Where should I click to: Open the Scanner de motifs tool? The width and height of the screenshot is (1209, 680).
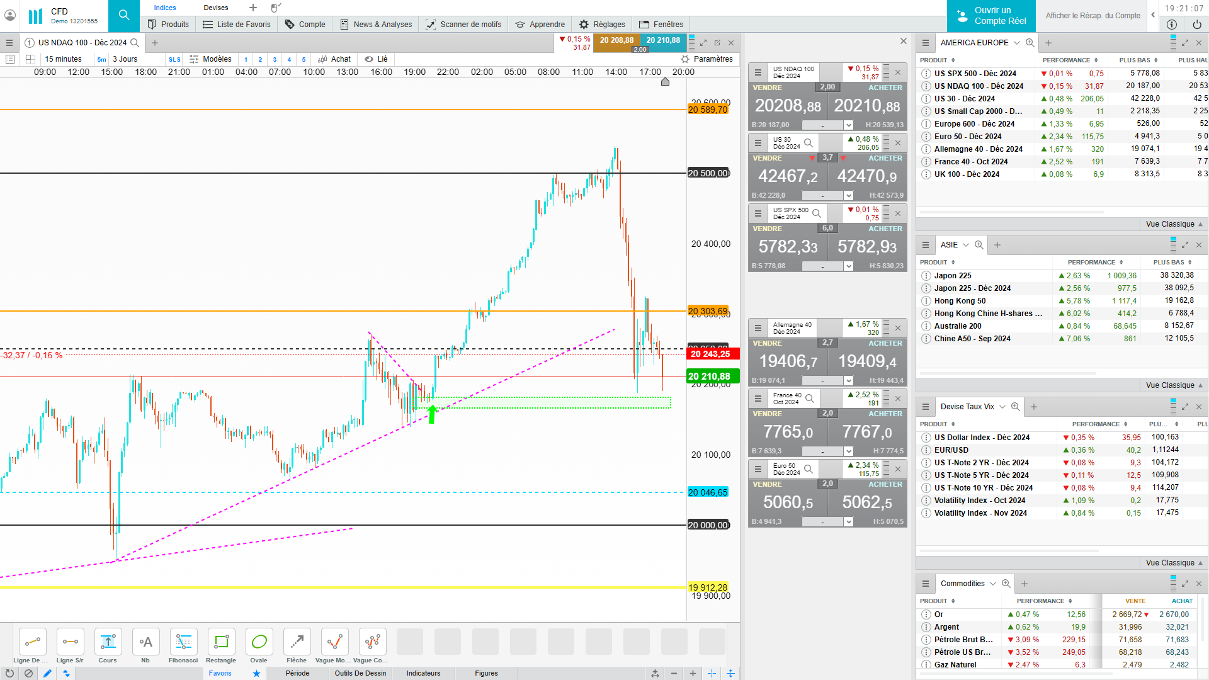[x=463, y=25]
